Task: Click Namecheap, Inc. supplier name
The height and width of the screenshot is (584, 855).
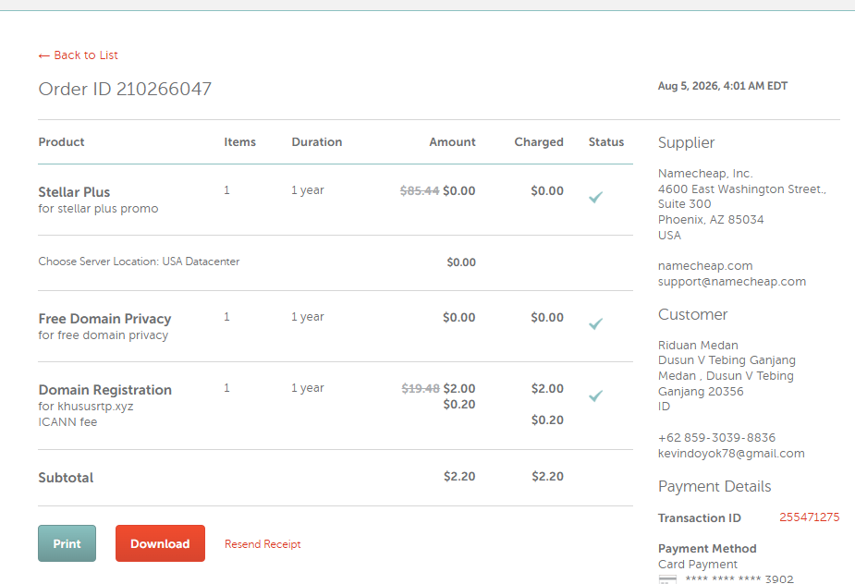Action: click(x=705, y=174)
